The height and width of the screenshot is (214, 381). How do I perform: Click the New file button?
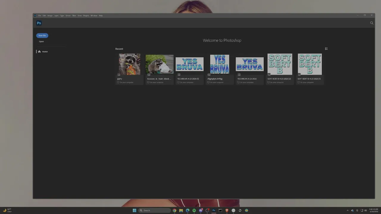point(42,35)
